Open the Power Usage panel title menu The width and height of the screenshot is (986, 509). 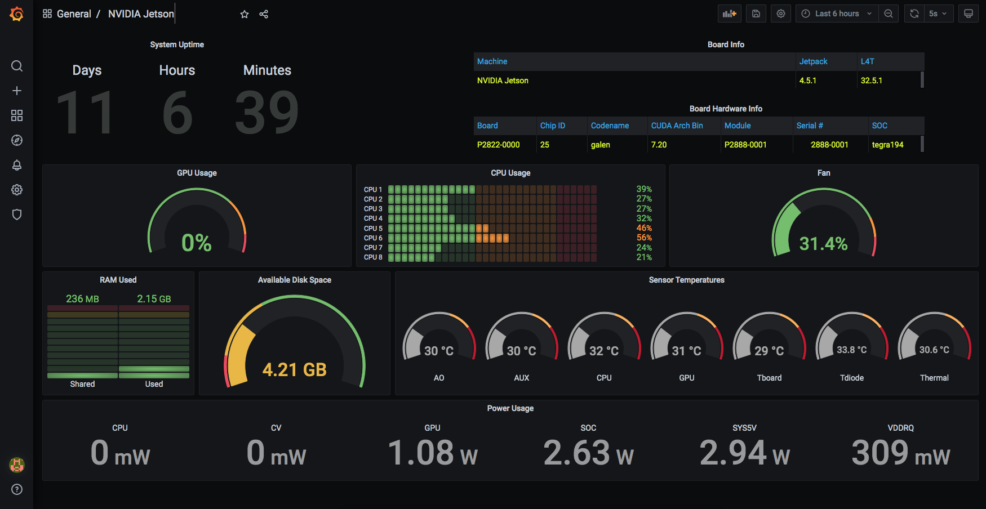click(x=510, y=408)
